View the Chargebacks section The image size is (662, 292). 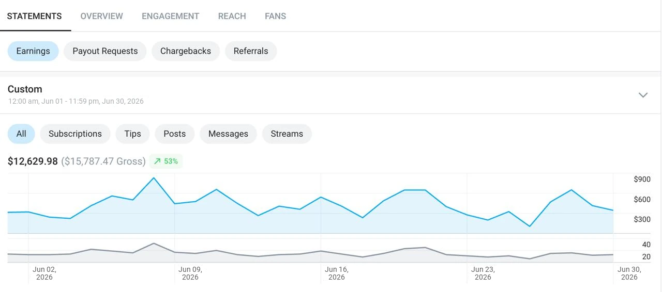pos(186,51)
